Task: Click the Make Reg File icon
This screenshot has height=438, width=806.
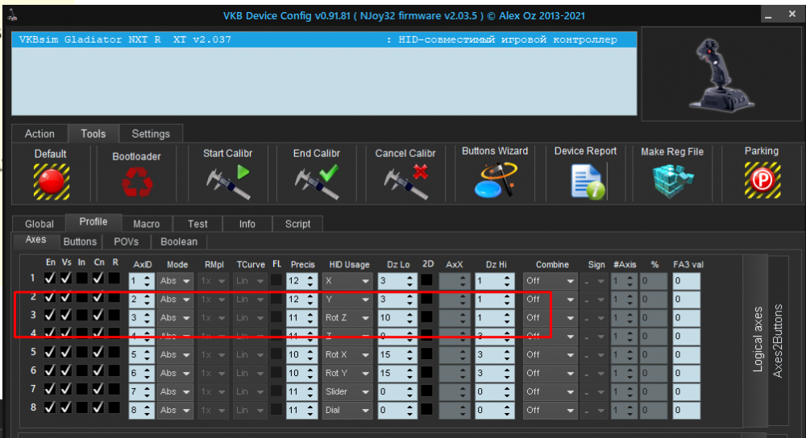Action: click(671, 181)
